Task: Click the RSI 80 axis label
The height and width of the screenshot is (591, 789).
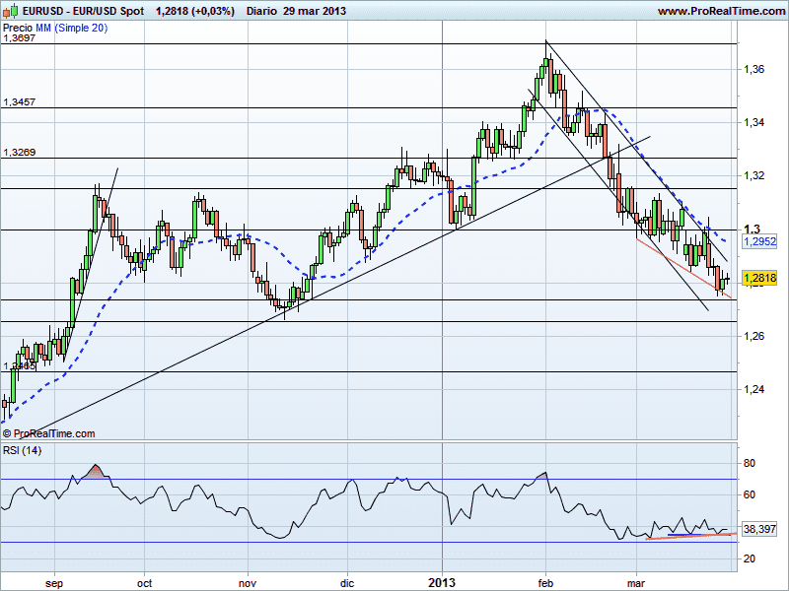Action: click(x=750, y=463)
